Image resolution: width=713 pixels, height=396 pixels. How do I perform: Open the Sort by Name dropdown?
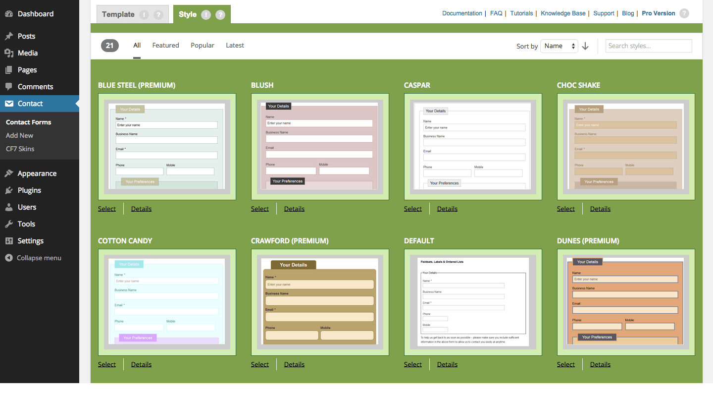(559, 46)
